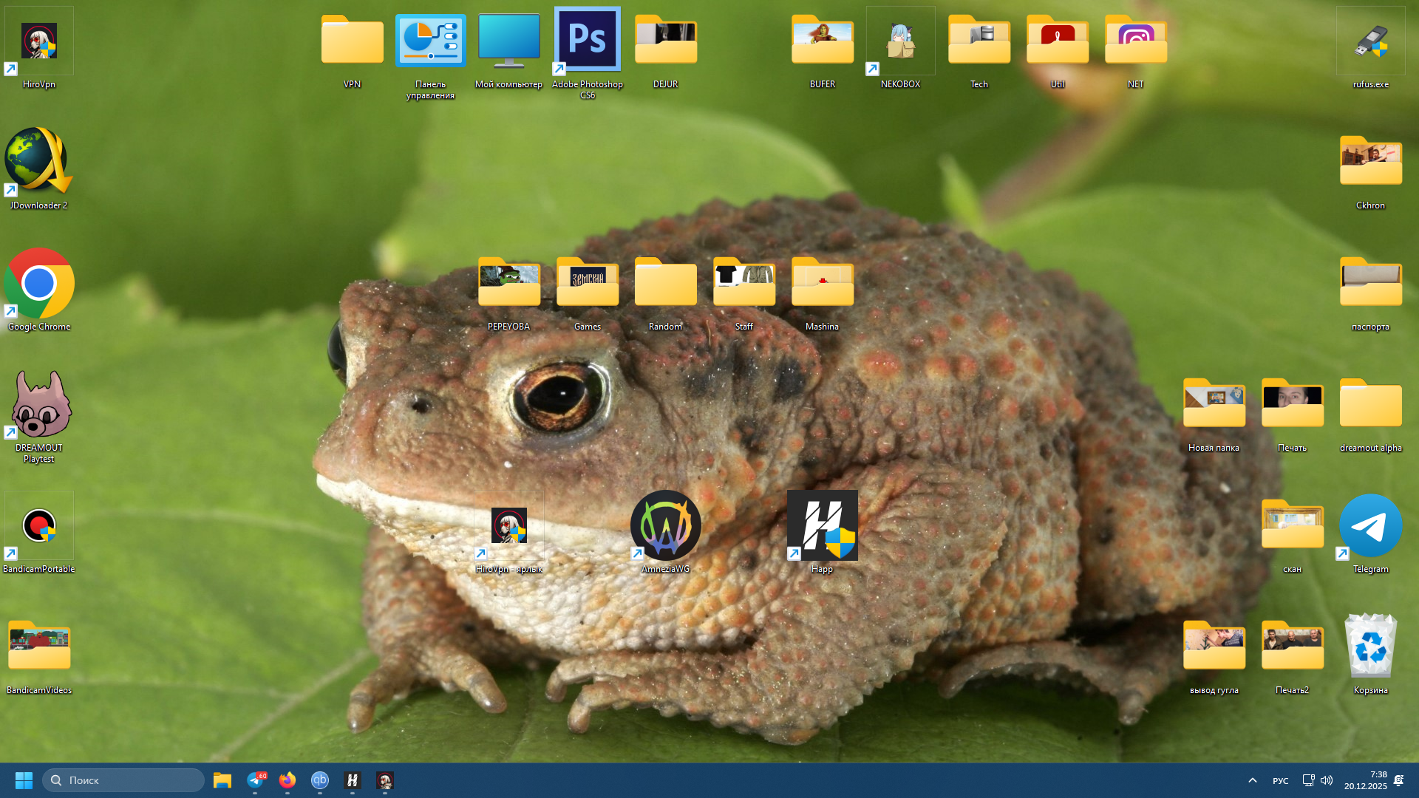Image resolution: width=1419 pixels, height=798 pixels.
Task: Open the РУС language switcher
Action: pyautogui.click(x=1280, y=781)
